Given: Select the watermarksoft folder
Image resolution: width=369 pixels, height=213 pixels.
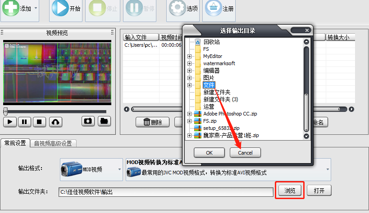Looking at the screenshot, I should click(219, 63).
